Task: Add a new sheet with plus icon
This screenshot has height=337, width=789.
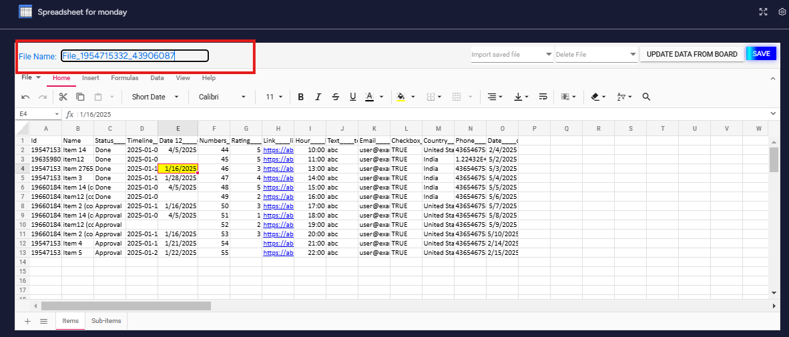Action: coord(27,321)
